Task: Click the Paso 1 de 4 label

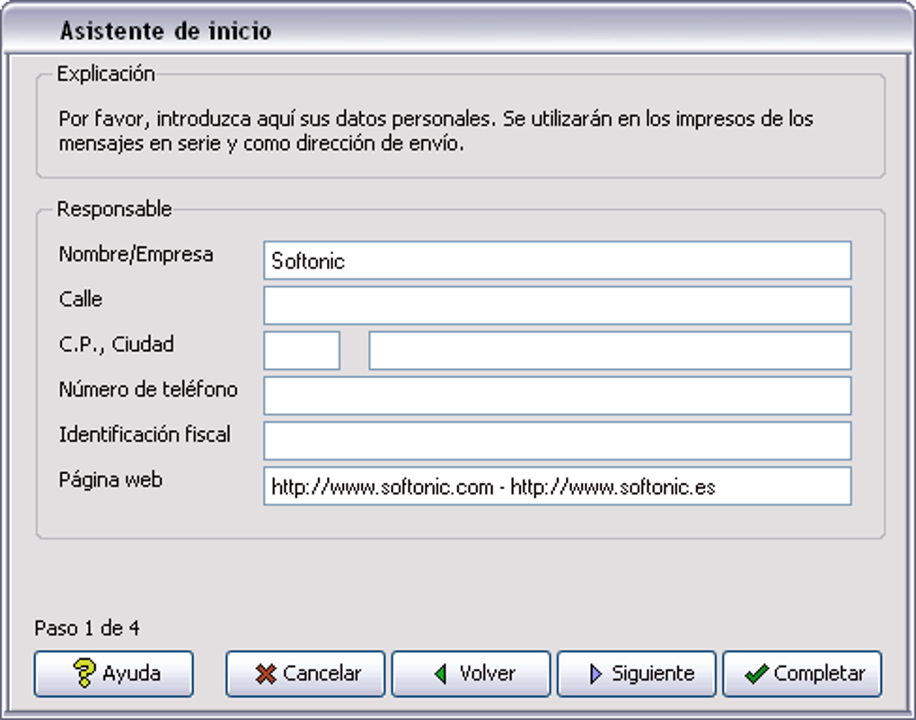Action: [87, 628]
